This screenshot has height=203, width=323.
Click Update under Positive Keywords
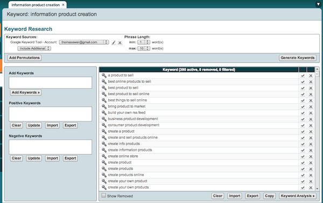click(x=34, y=125)
